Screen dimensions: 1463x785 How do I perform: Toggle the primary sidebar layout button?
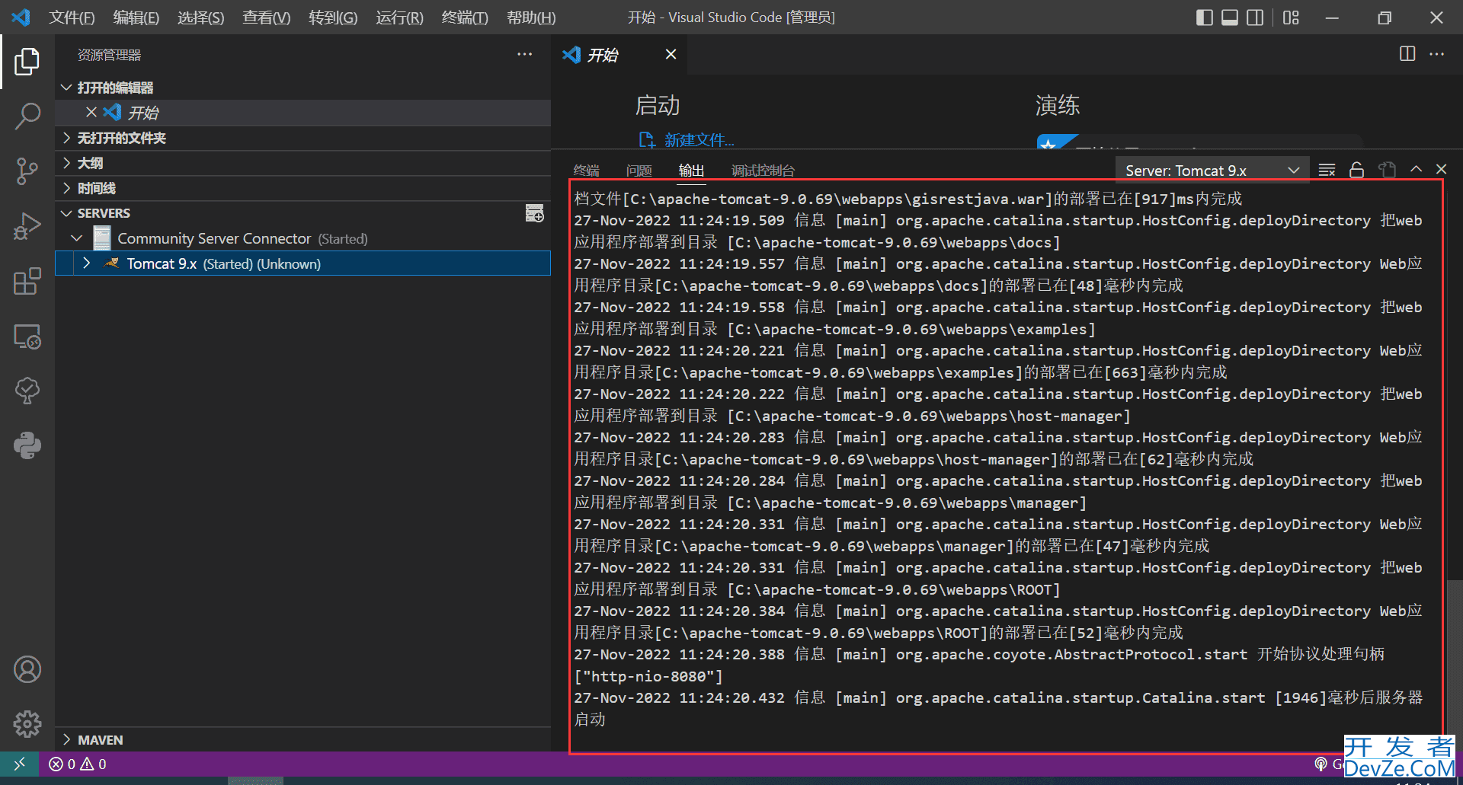(x=1205, y=18)
